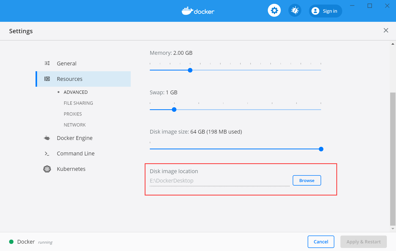Select the Advanced subsection
Viewport: 396px width, 251px height.
(x=76, y=92)
